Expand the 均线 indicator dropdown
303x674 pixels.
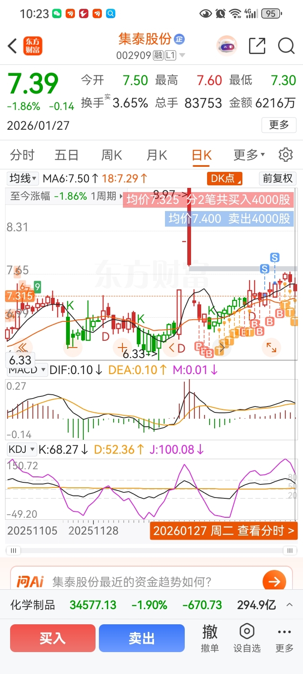(23, 179)
